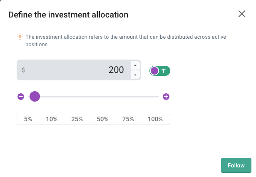Screen dimensions: 256x177
Task: Click the lightbulb hint icon
Action: 20,37
